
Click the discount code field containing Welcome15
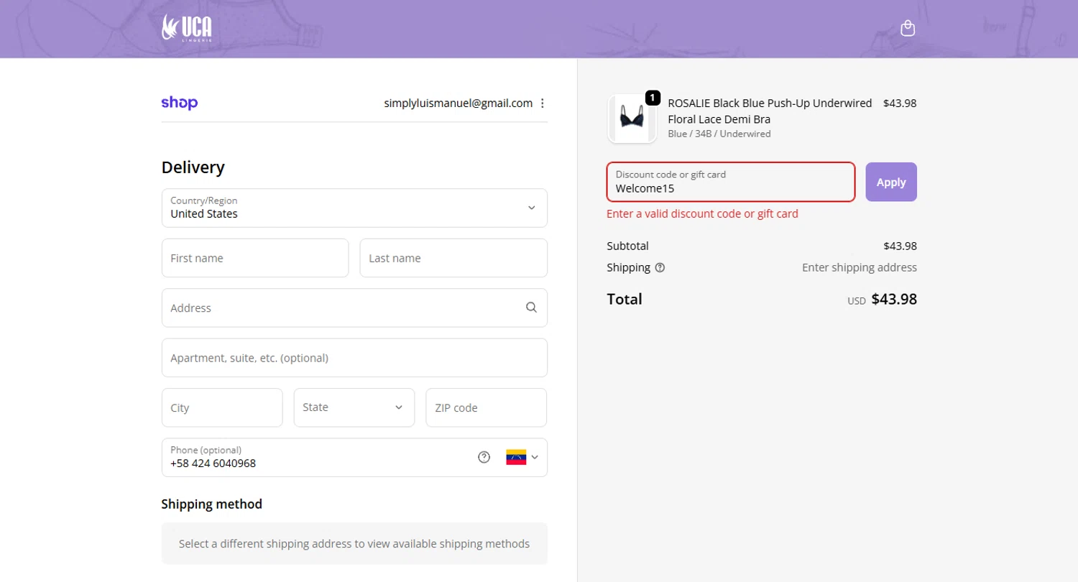point(731,182)
